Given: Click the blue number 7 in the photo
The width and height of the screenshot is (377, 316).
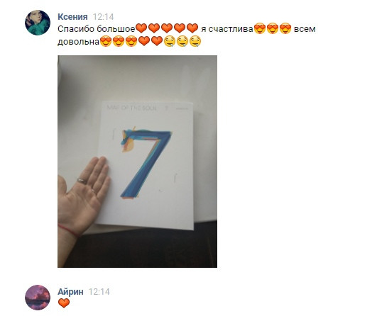Looking at the screenshot, I should (146, 164).
